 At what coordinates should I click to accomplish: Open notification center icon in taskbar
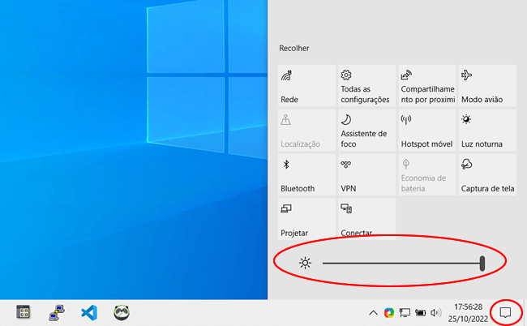[x=506, y=312]
